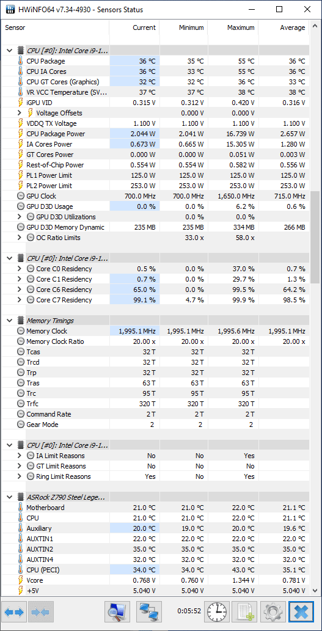
Task: Click the Sensor column header
Action: [x=55, y=27]
